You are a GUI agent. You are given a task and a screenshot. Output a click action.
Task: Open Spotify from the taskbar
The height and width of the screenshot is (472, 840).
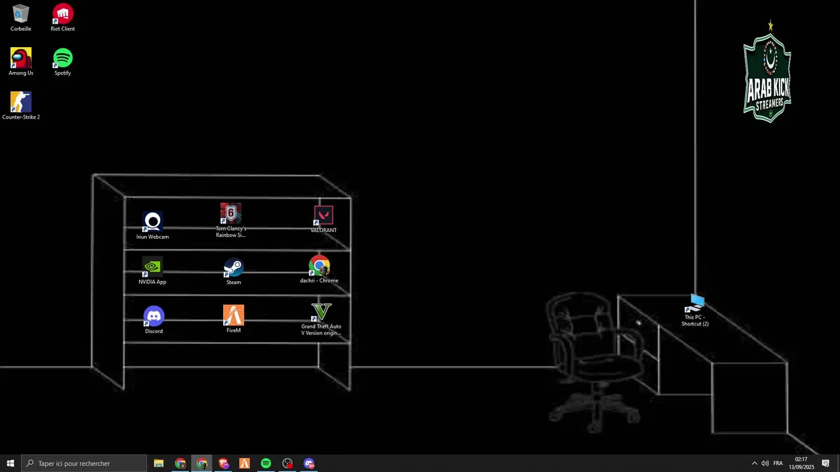coord(266,463)
